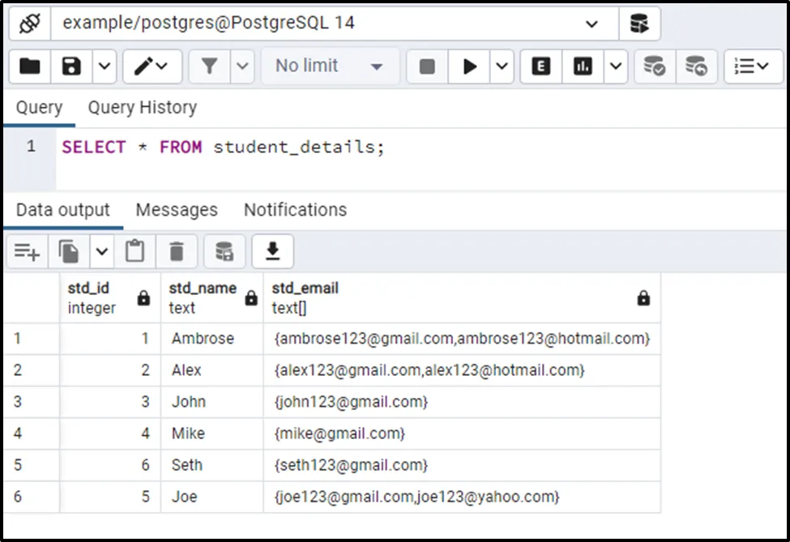
Task: Open the Edit pencil dropdown menu
Action: pyautogui.click(x=152, y=66)
